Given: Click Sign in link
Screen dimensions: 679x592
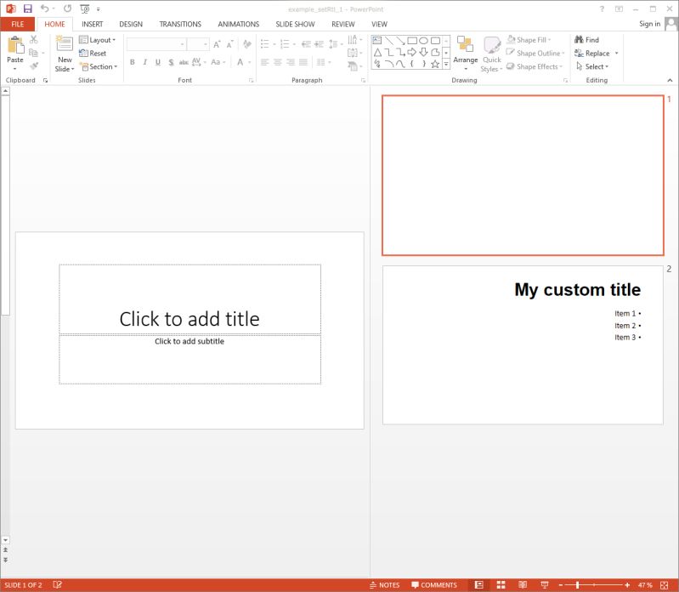Looking at the screenshot, I should pyautogui.click(x=649, y=24).
